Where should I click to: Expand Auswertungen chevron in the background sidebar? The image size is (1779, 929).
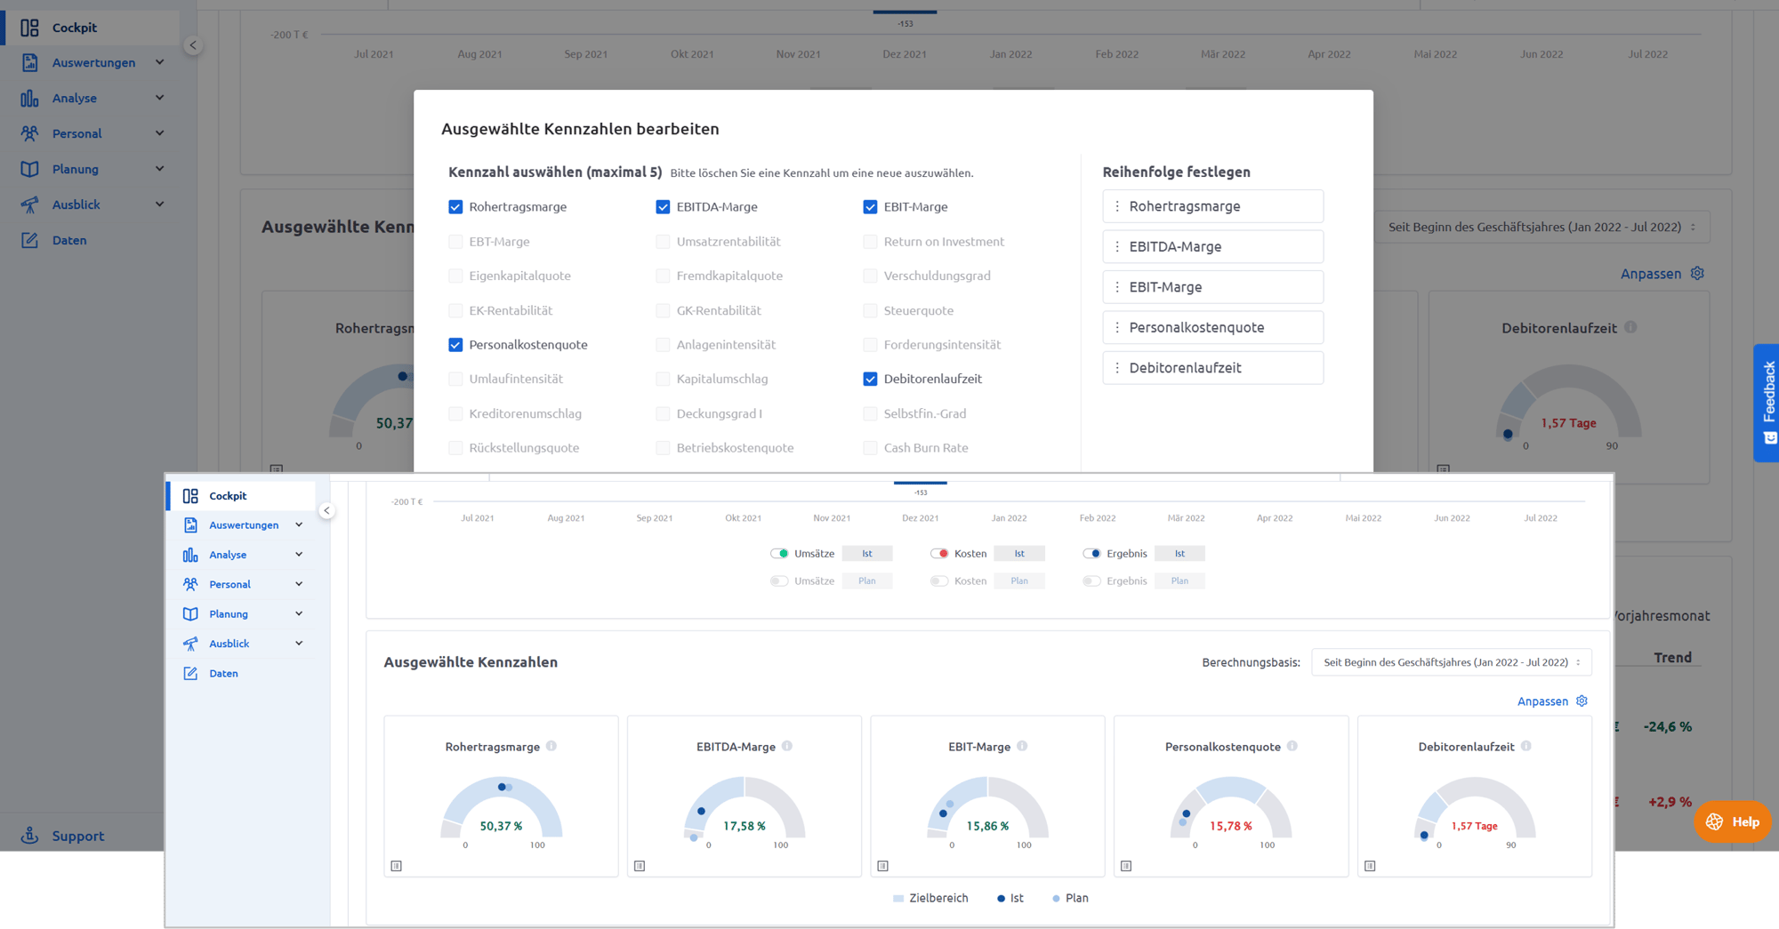click(160, 62)
